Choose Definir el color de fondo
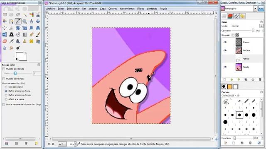 [6, 95]
